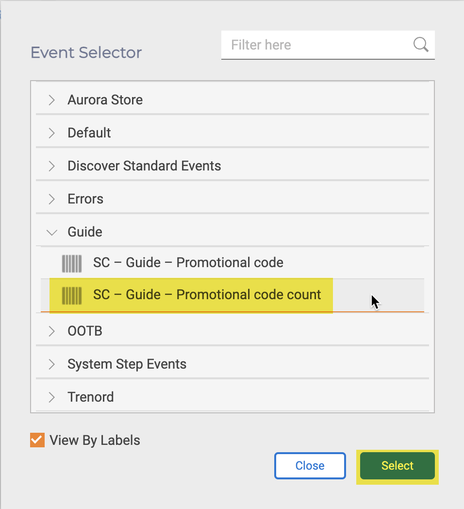Image resolution: width=464 pixels, height=509 pixels.
Task: Expand the Trenord group
Action: tap(52, 397)
